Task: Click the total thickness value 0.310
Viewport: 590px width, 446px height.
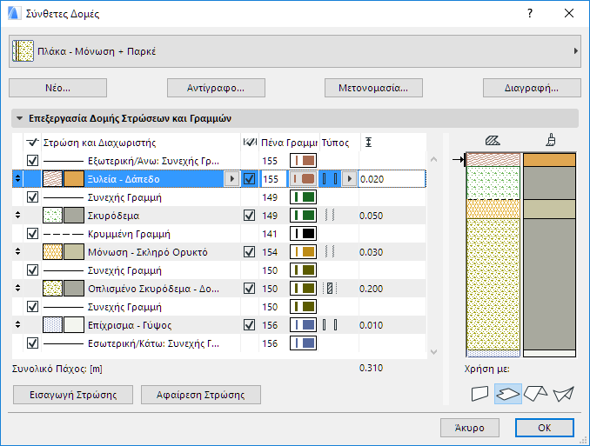Action: [x=371, y=368]
